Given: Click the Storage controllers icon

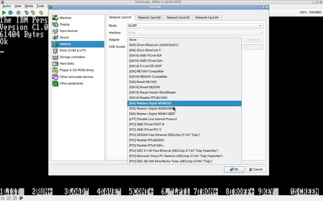Looking at the screenshot, I should coord(55,57).
